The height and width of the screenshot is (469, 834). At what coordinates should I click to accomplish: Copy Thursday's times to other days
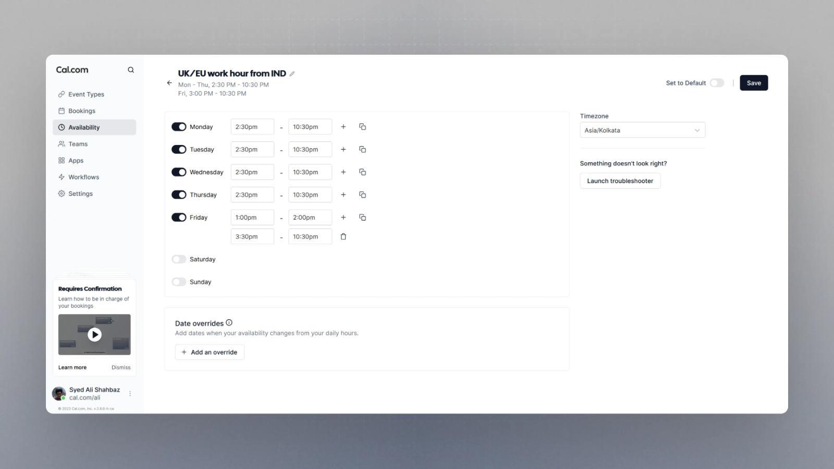[x=363, y=195]
